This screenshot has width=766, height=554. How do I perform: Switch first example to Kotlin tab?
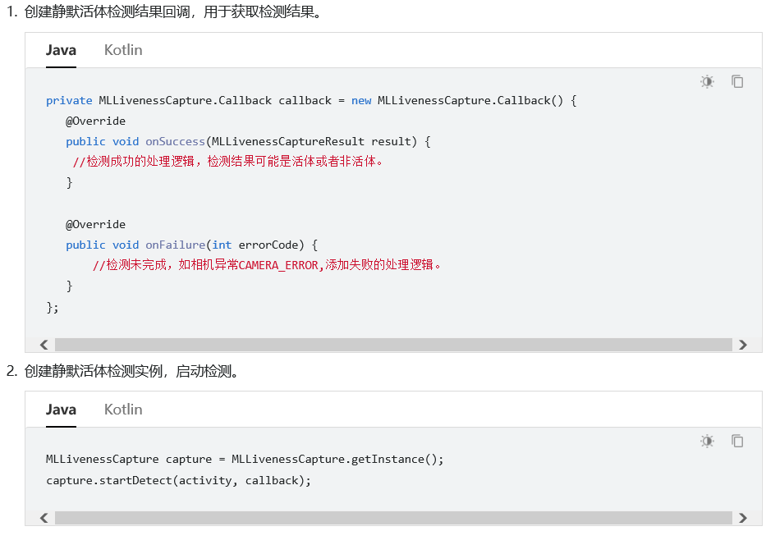123,50
